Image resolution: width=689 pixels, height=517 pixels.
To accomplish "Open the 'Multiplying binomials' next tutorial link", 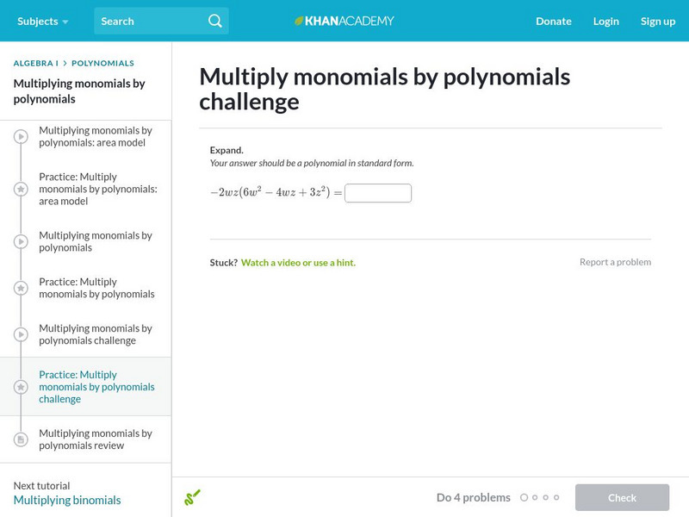I will [x=66, y=498].
